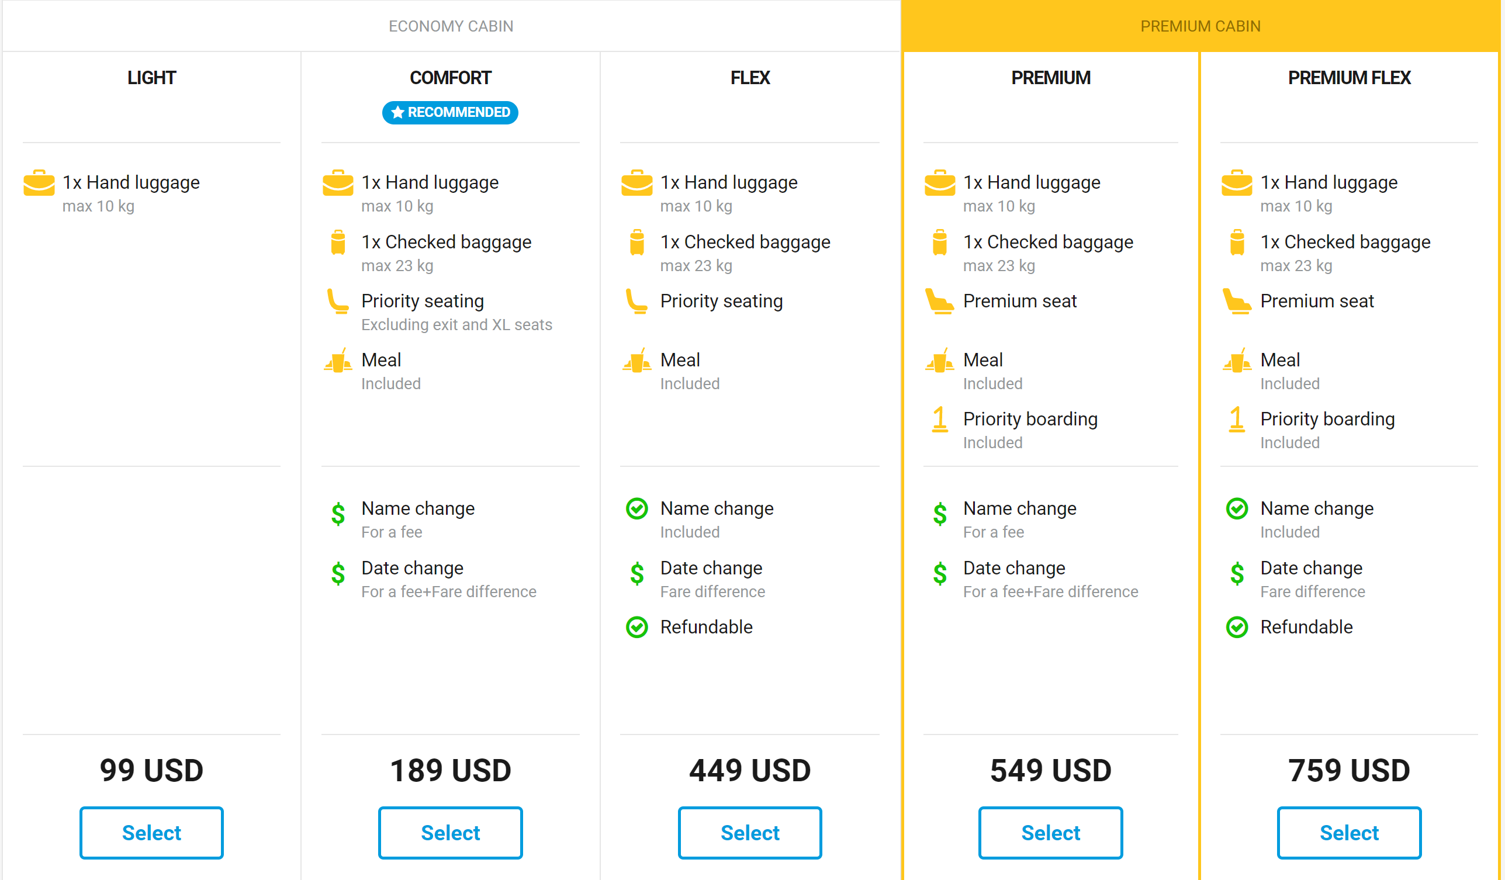This screenshot has width=1505, height=880.
Task: Click the Premium Flex column title
Action: [1349, 78]
